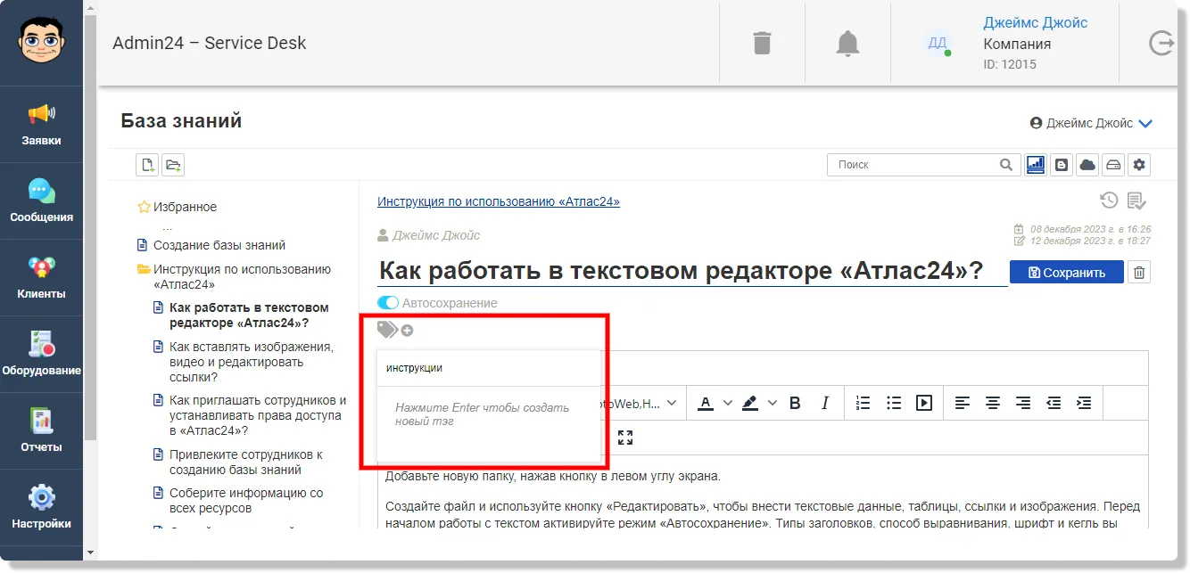Image resolution: width=1190 pixels, height=573 pixels.
Task: Expand the Джеймс Джойс user dropdown chevron
Action: point(1145,124)
